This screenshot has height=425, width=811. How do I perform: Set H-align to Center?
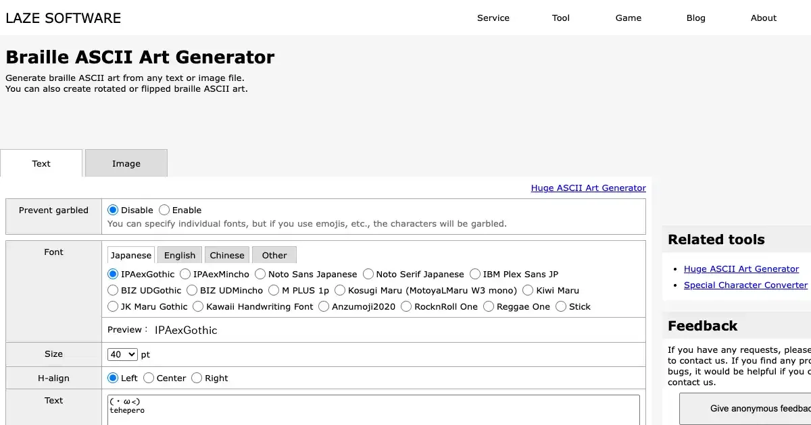[x=149, y=378]
